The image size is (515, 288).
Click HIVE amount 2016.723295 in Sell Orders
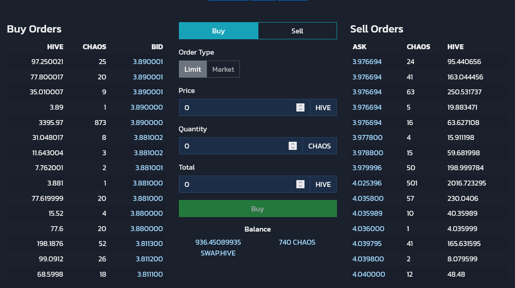466,183
